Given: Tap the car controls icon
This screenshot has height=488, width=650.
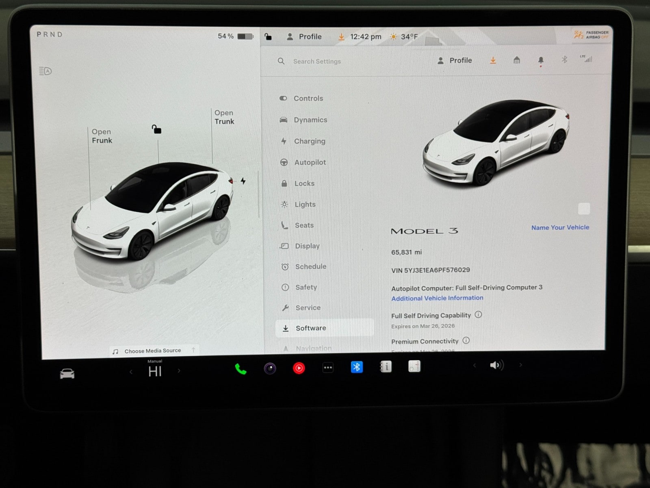Looking at the screenshot, I should pos(67,373).
